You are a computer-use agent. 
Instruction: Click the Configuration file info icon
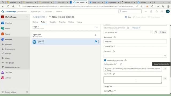pos(121,64)
